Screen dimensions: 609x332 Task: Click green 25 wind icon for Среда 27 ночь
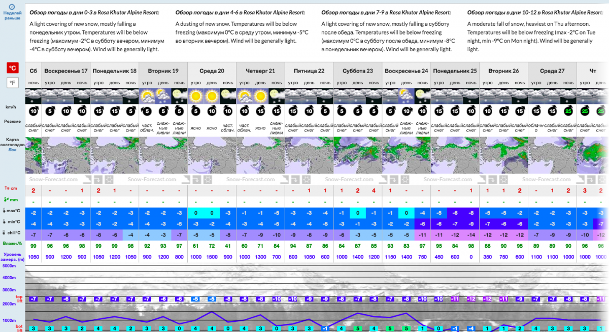(568, 111)
